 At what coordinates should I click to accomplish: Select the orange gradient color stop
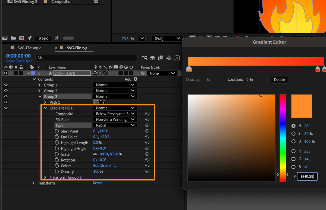click(x=189, y=69)
